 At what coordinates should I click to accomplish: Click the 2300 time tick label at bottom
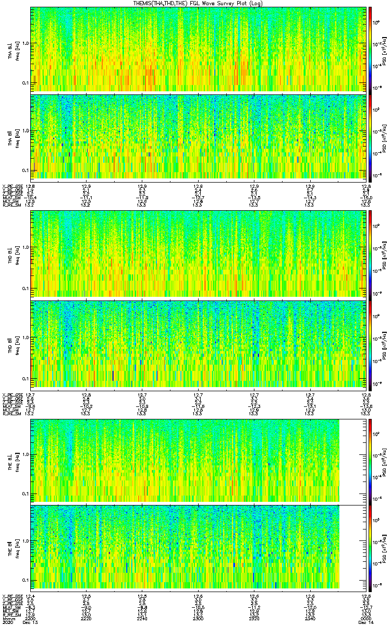pos(198,618)
